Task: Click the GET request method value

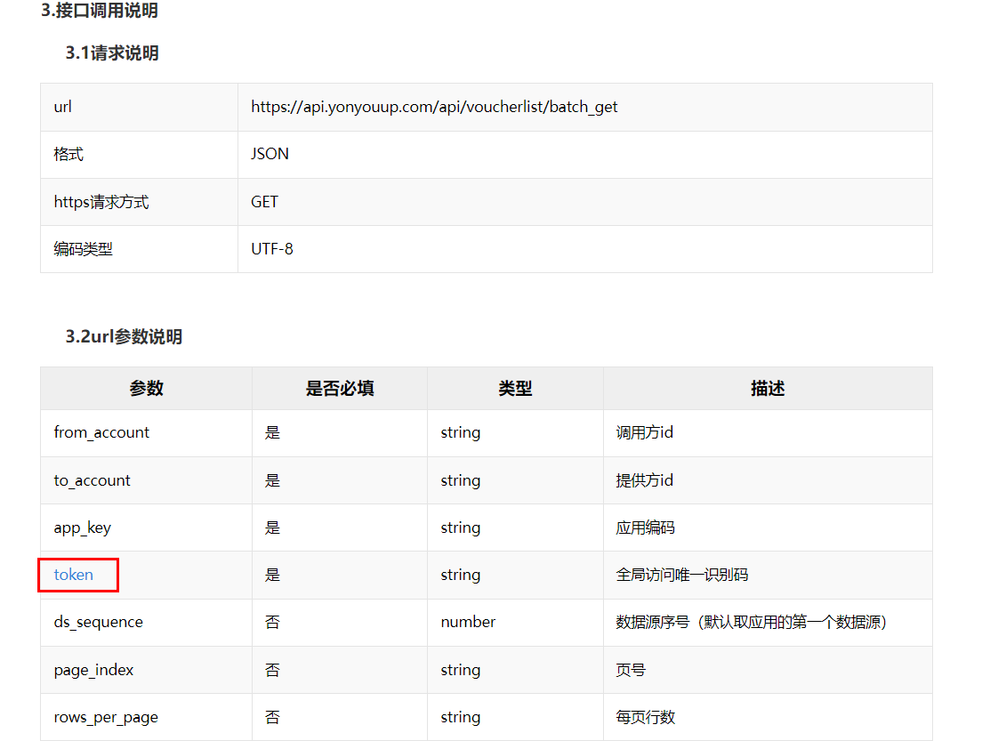Action: click(x=264, y=202)
